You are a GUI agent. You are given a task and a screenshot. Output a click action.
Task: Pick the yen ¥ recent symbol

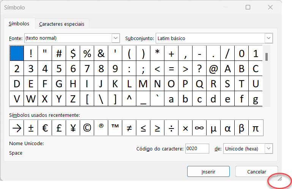click(73, 128)
